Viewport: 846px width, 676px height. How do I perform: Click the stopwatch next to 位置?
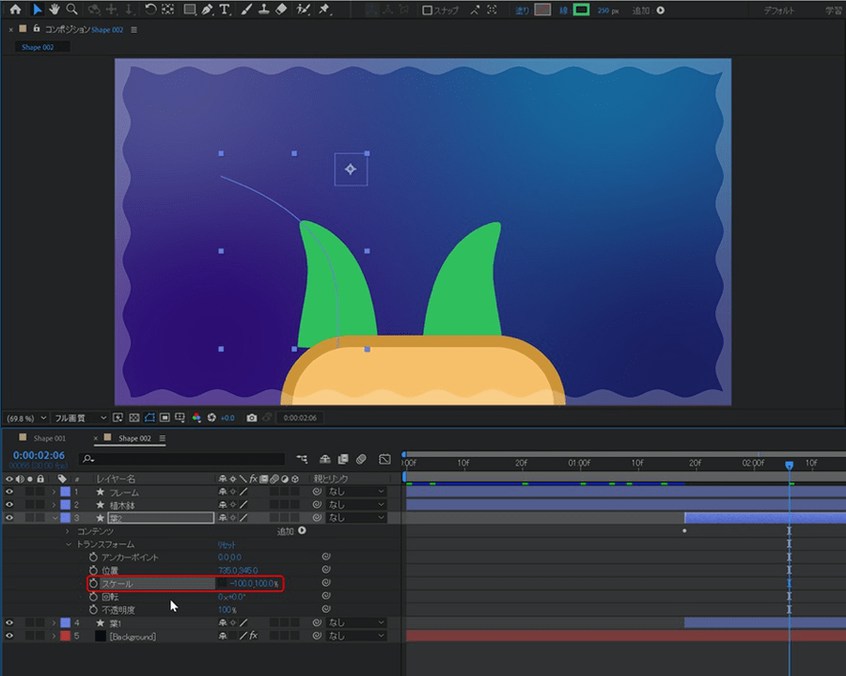[93, 571]
